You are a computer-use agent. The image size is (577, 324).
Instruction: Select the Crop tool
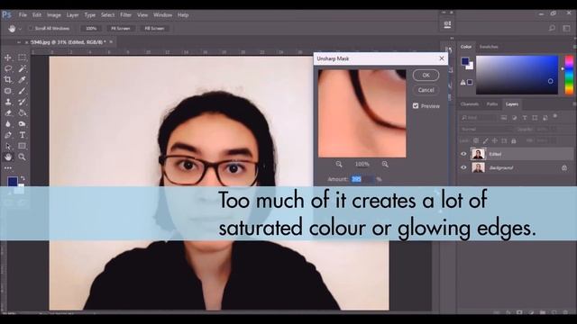[8, 80]
